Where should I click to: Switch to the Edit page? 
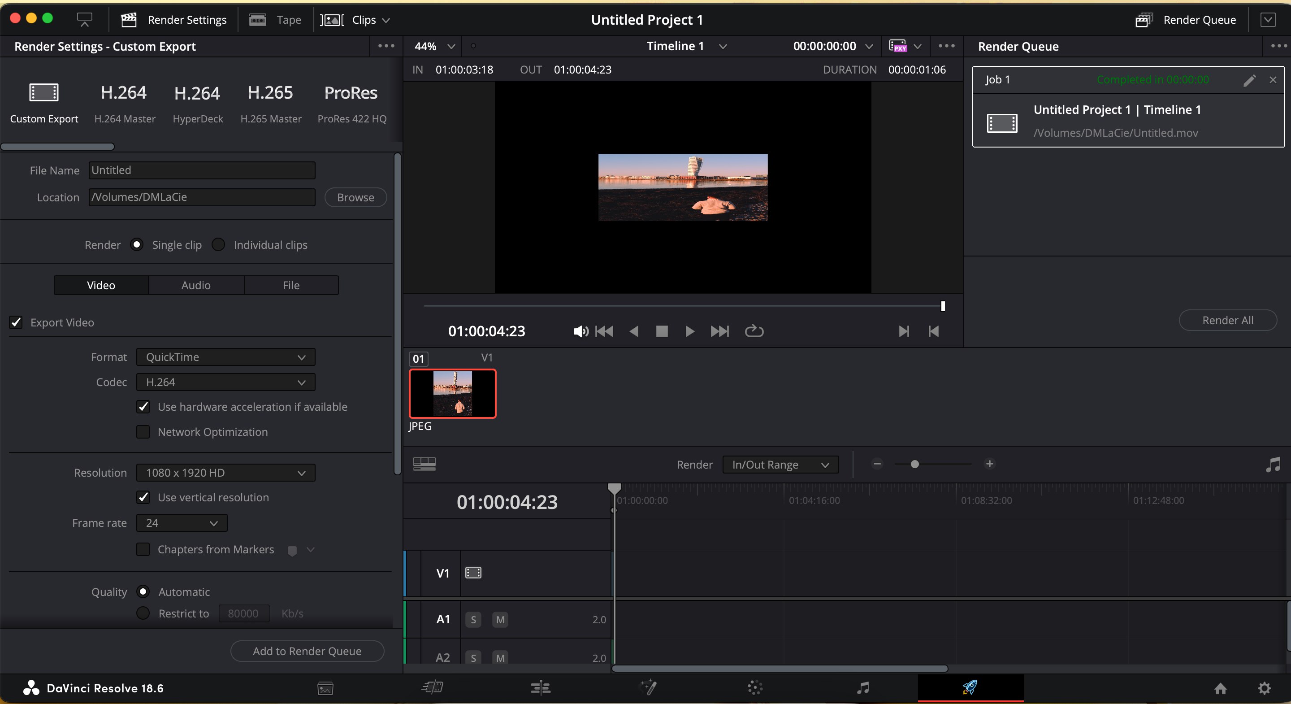pyautogui.click(x=540, y=688)
